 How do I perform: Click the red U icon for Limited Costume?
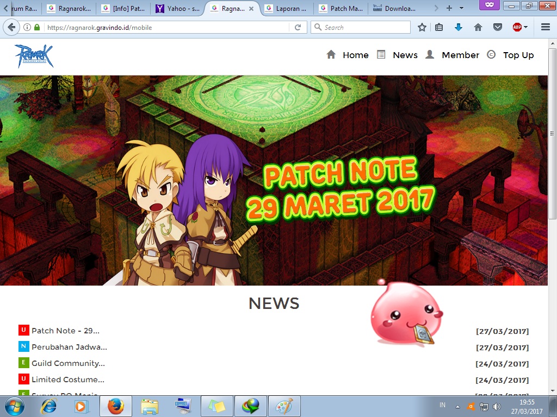[23, 378]
